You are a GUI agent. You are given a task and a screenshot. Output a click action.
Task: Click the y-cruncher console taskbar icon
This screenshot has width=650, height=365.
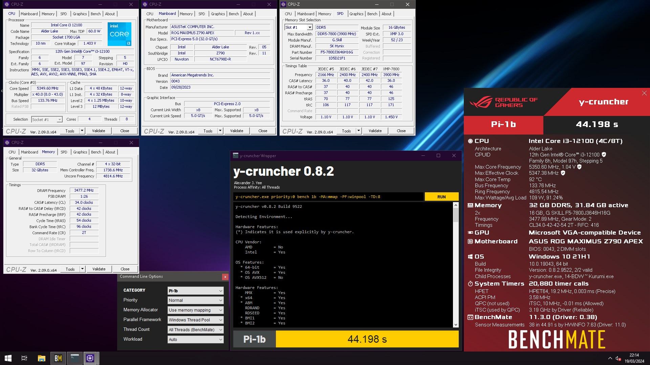click(x=74, y=358)
